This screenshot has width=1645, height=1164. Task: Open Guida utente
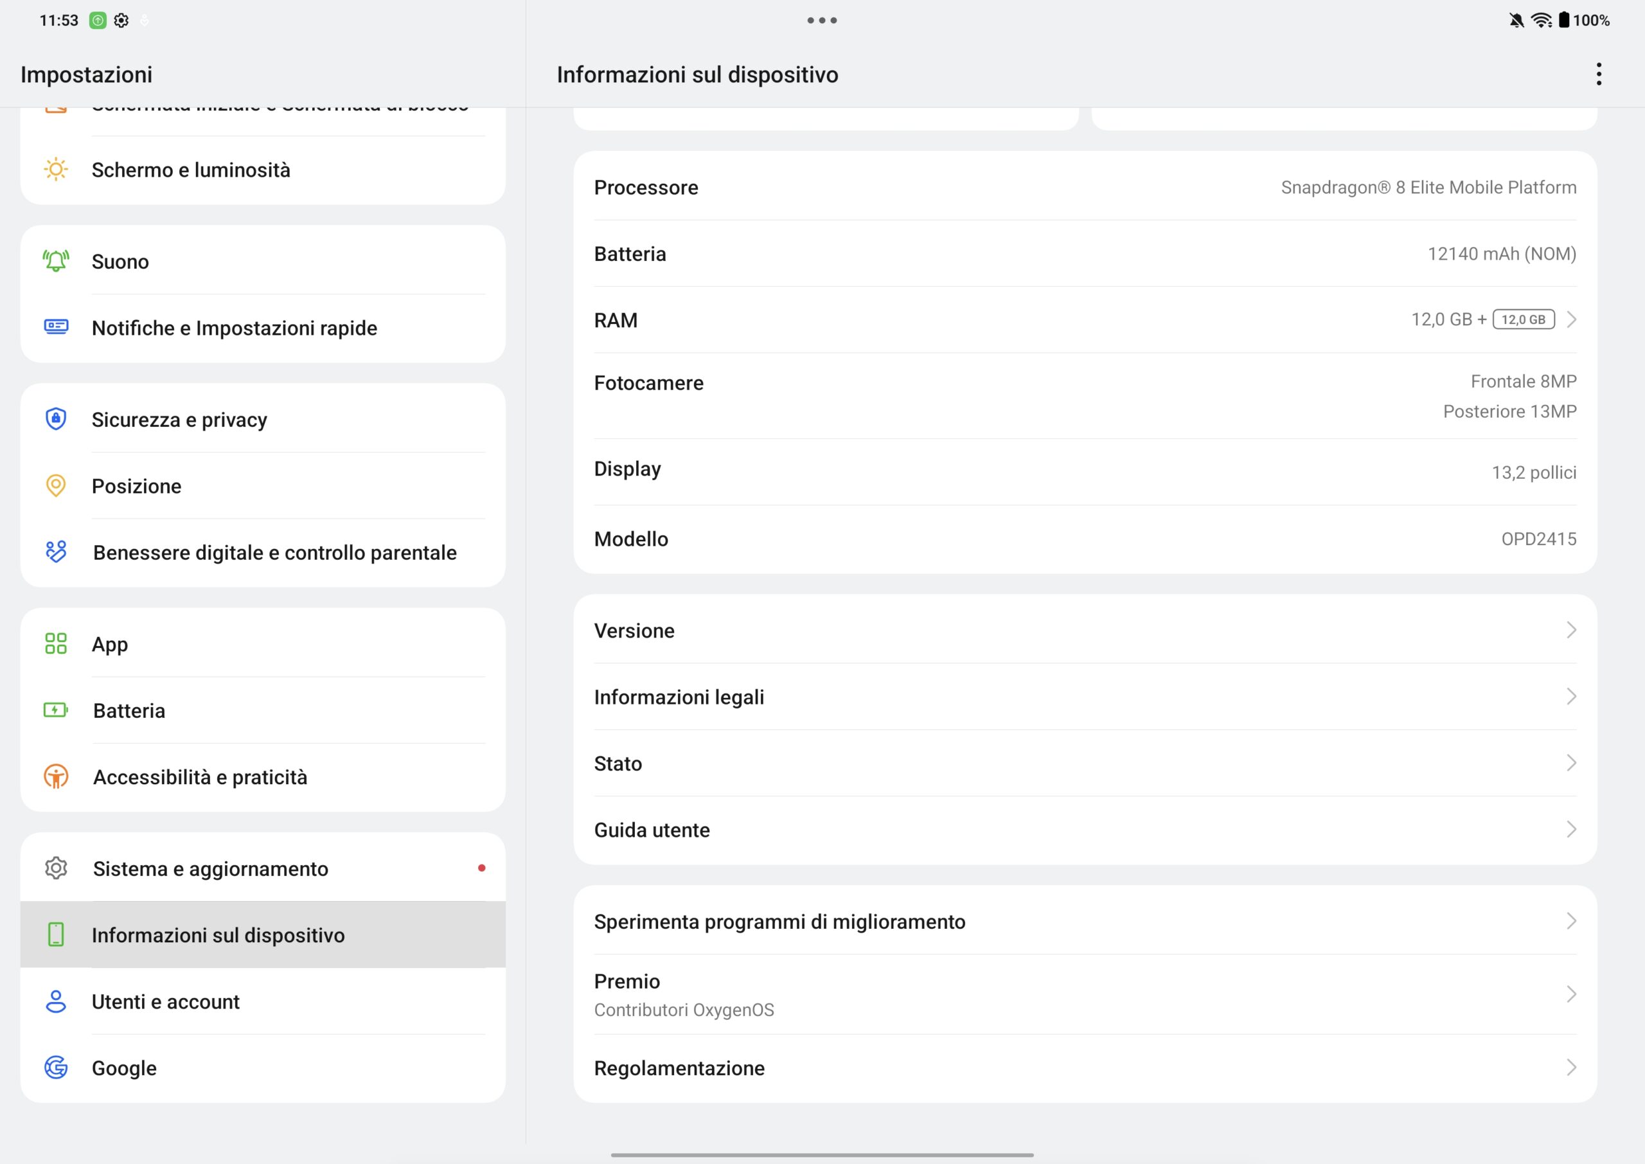[1085, 829]
